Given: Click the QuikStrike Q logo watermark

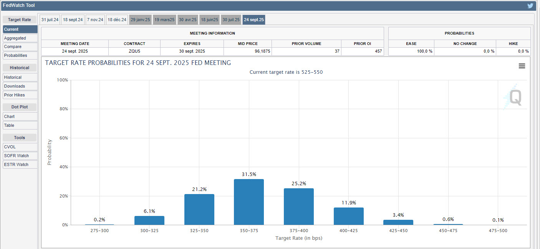Looking at the screenshot, I should [x=513, y=97].
